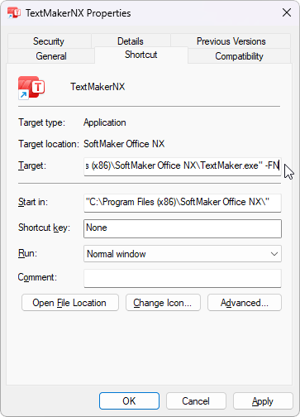This screenshot has height=417, width=300.
Task: Select the General tab
Action: [x=51, y=56]
